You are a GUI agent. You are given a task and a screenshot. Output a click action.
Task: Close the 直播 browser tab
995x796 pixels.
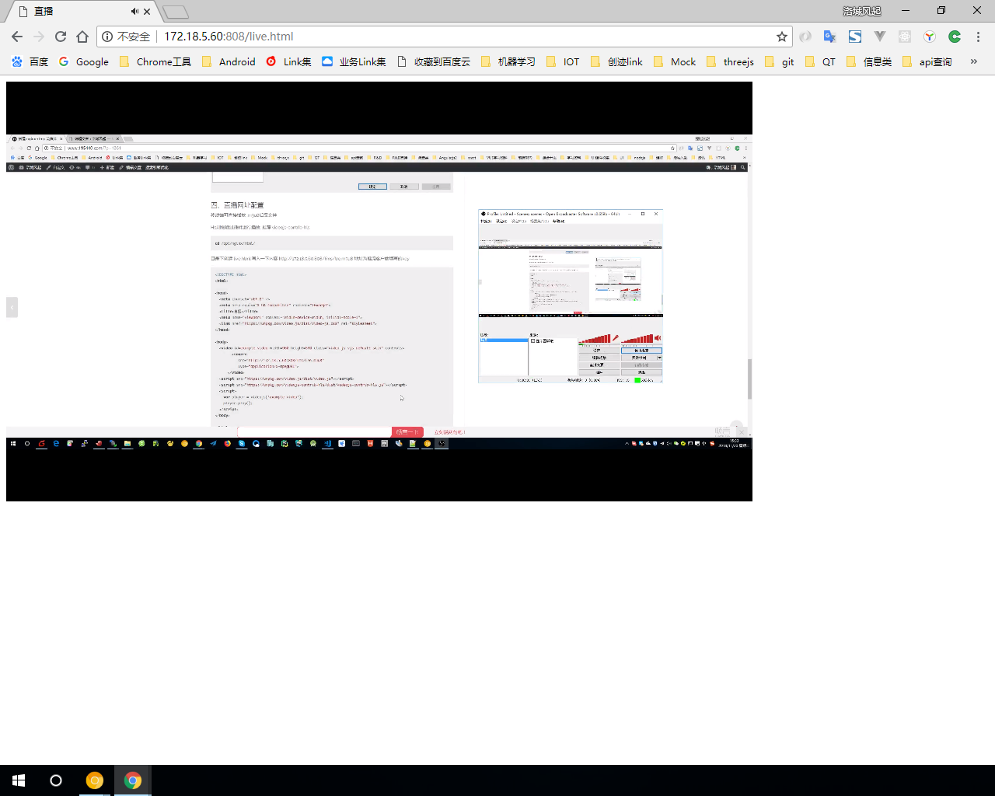coord(147,12)
